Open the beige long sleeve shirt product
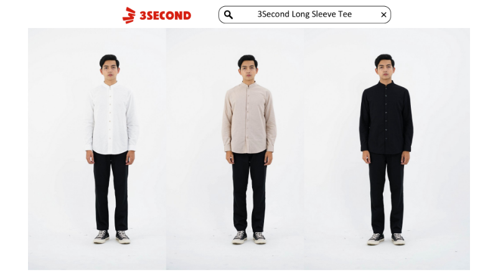The image size is (498, 280). (x=249, y=118)
